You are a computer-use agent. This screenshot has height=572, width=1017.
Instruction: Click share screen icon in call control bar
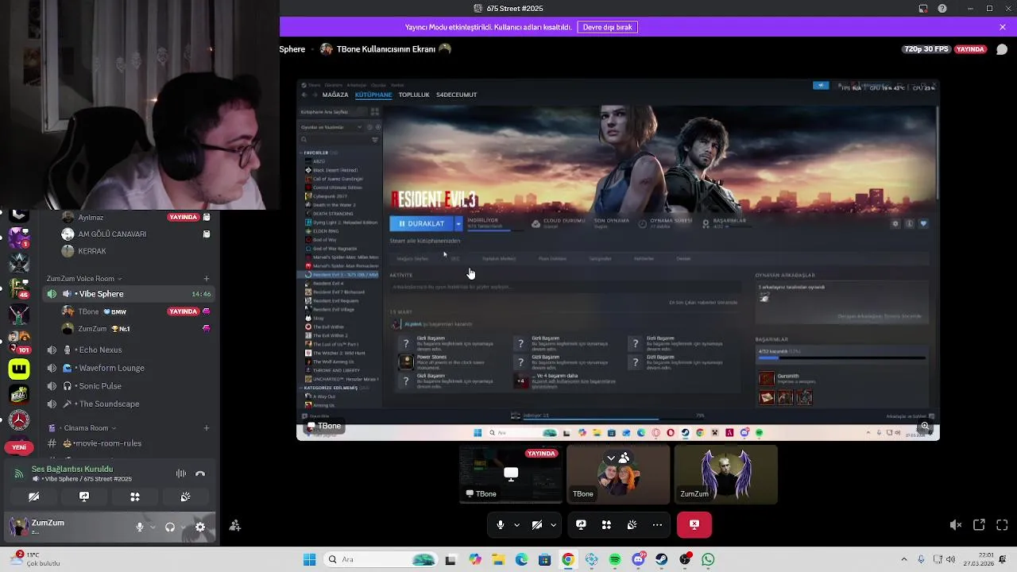tap(581, 524)
